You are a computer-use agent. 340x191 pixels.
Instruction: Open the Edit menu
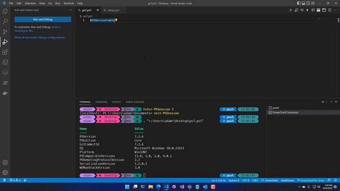tap(19, 3)
